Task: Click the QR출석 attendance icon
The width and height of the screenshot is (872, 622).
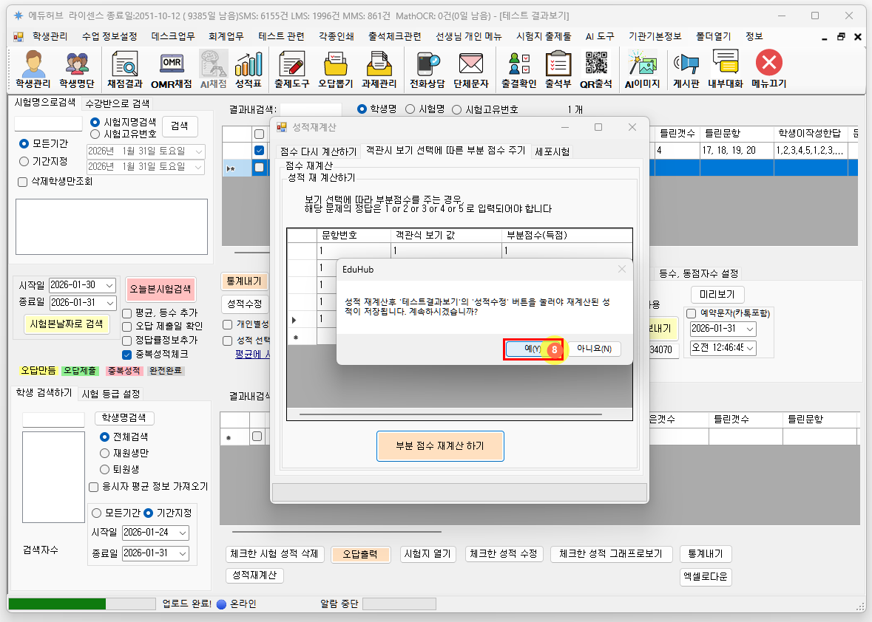Action: [595, 69]
